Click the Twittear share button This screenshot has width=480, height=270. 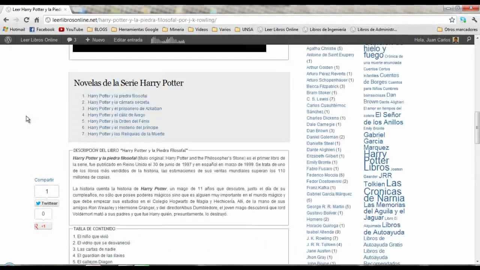pyautogui.click(x=46, y=203)
